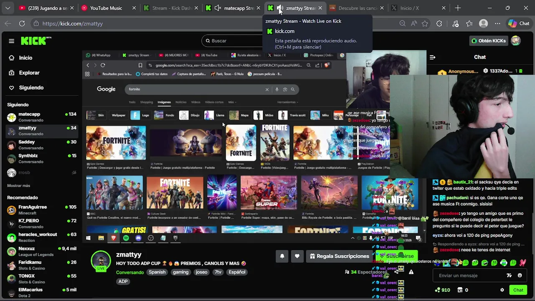
Task: Click the Conversando category link
Action: [x=130, y=273]
